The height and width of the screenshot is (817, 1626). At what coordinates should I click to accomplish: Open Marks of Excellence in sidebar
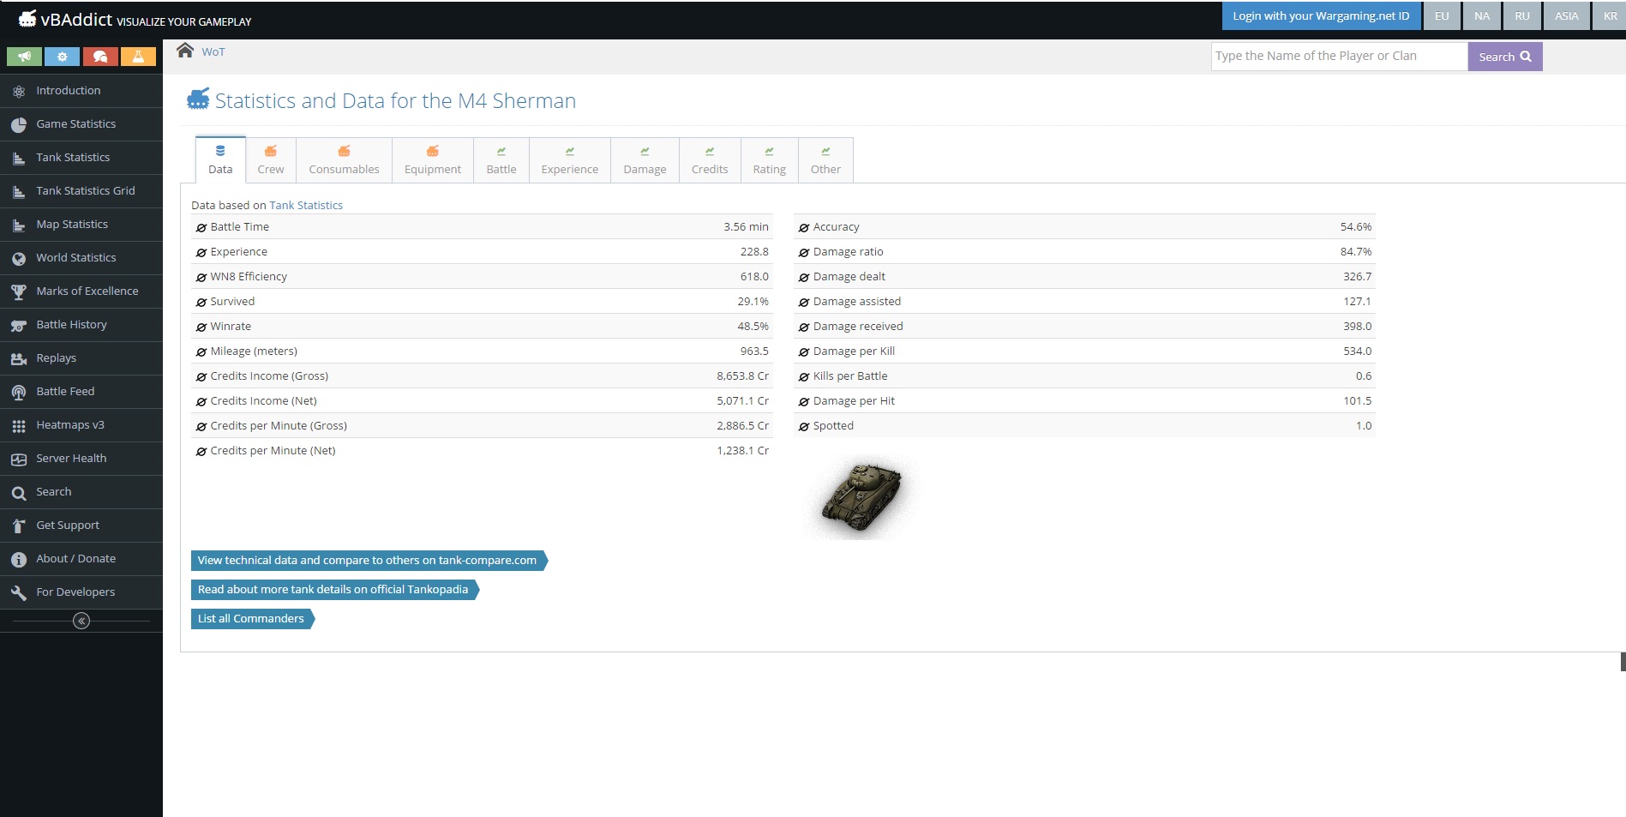[x=87, y=291]
